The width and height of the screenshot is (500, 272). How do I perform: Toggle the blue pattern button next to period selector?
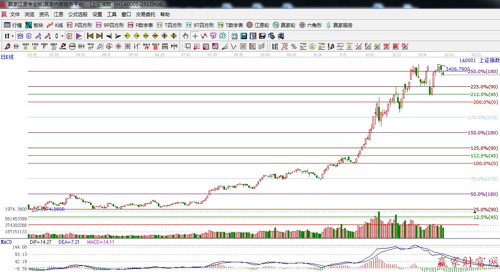tap(20, 36)
